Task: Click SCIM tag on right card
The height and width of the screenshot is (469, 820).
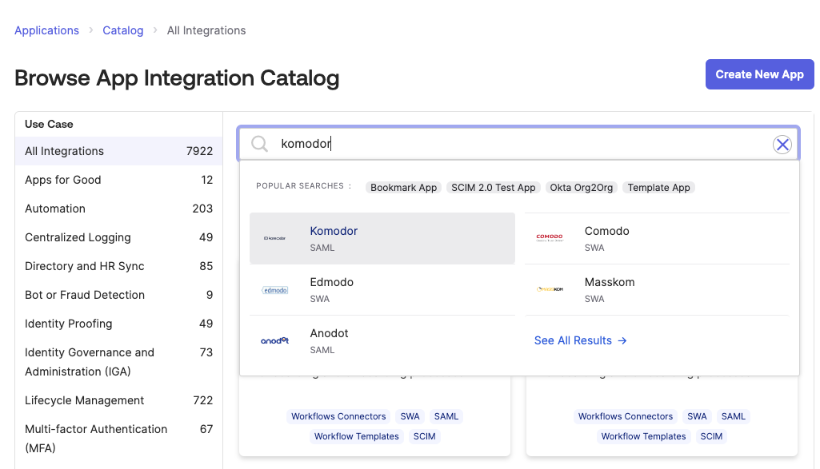Action: coord(711,436)
